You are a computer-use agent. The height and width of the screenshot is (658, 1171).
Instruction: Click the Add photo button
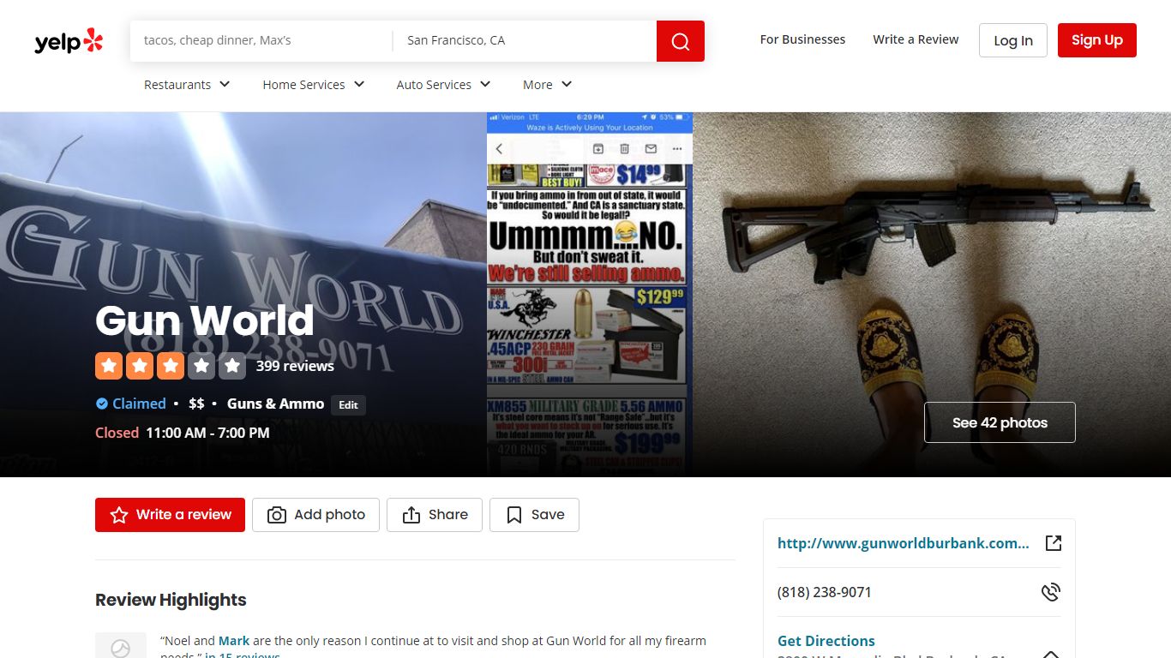pyautogui.click(x=315, y=515)
